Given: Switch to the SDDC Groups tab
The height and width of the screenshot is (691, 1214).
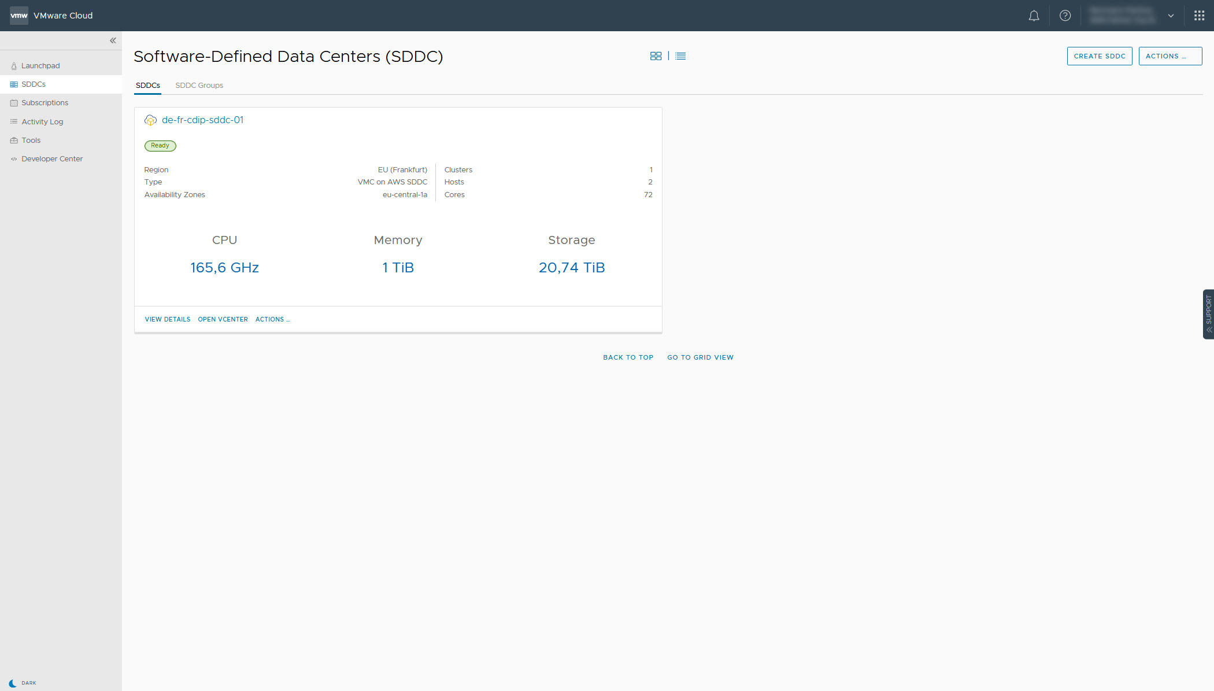Looking at the screenshot, I should [x=199, y=86].
